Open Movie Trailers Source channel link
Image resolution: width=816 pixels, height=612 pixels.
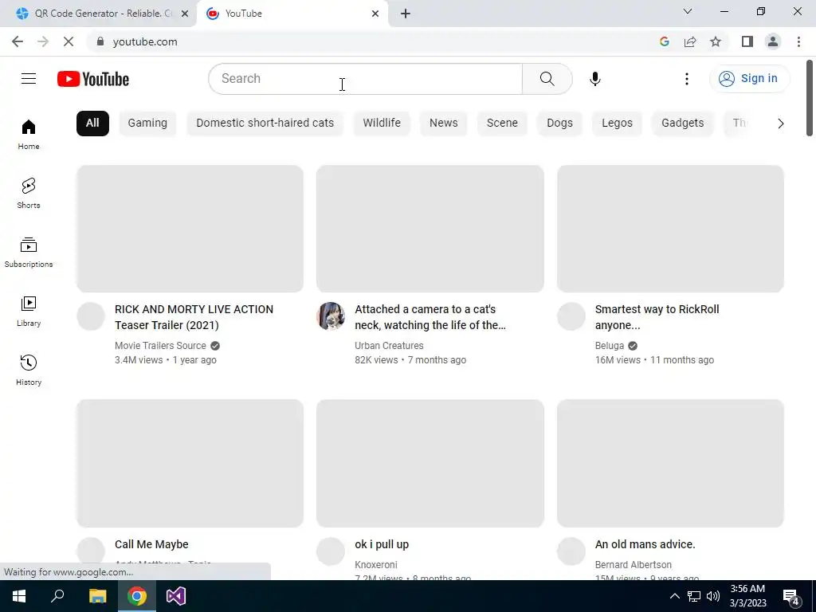(x=160, y=346)
